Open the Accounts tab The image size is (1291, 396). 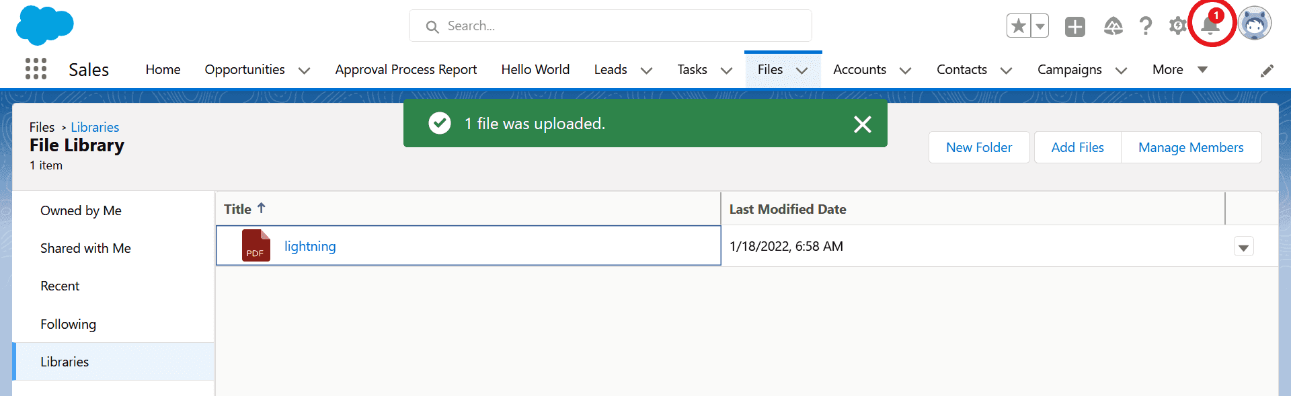point(859,69)
